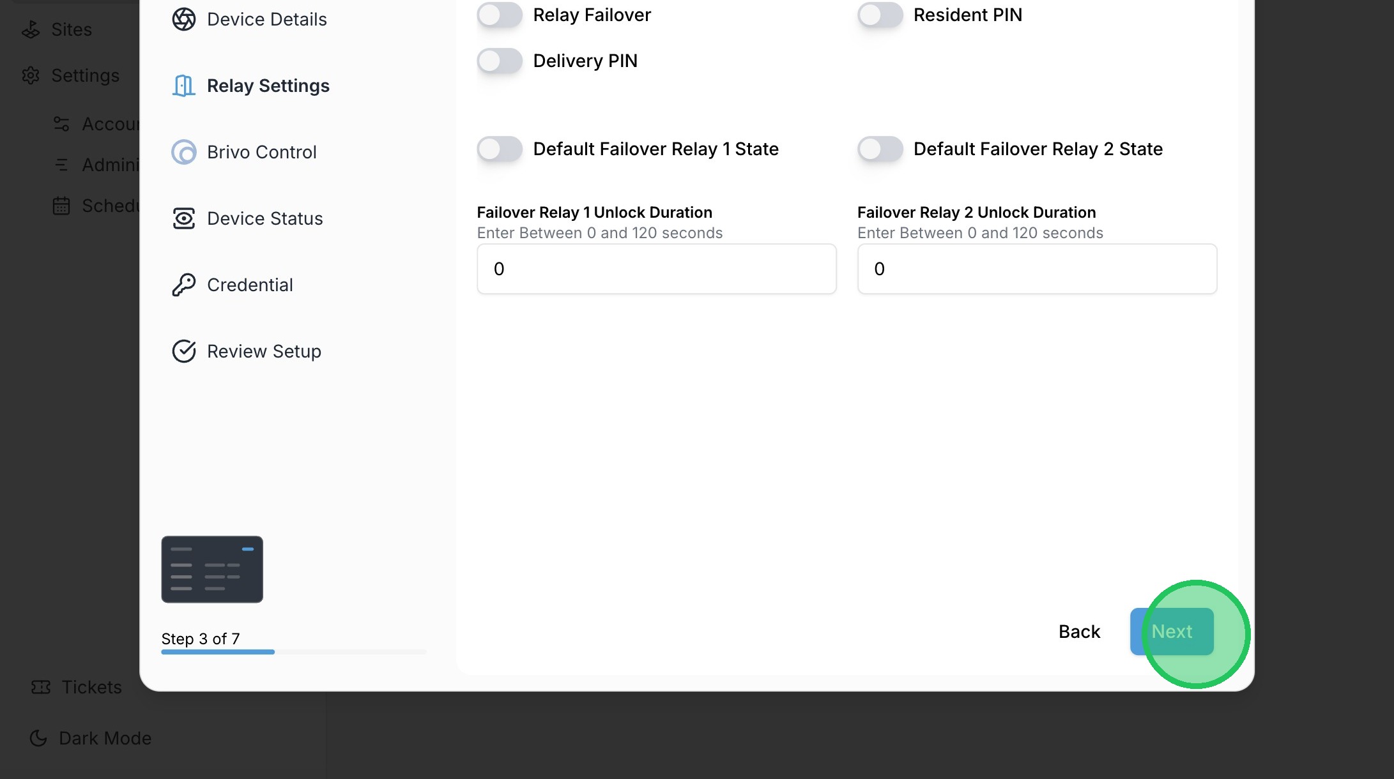Turn on the Resident PIN switch

click(880, 15)
